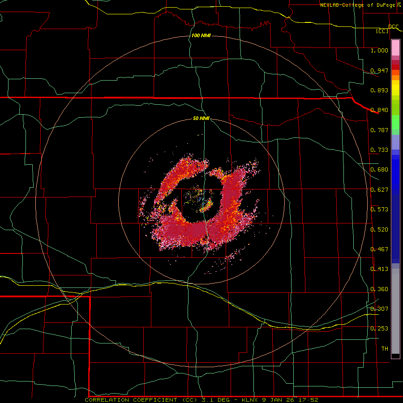Select the 0.253 color scale value
The height and width of the screenshot is (403, 403).
(379, 329)
